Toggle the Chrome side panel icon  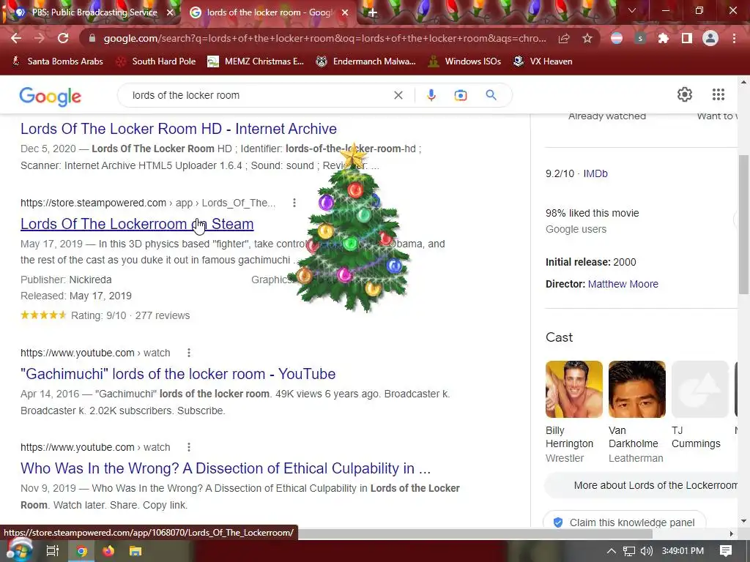687,38
